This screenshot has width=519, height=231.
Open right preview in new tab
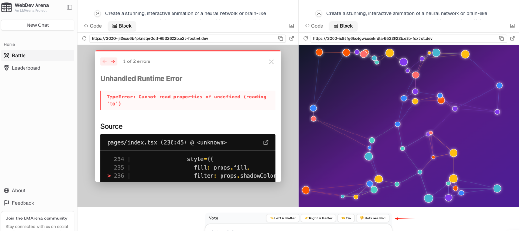[512, 39]
